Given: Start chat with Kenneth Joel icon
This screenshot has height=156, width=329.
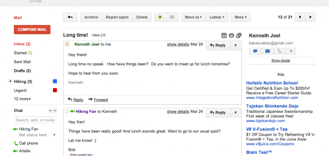Looking at the screenshot, I should click(x=255, y=51).
